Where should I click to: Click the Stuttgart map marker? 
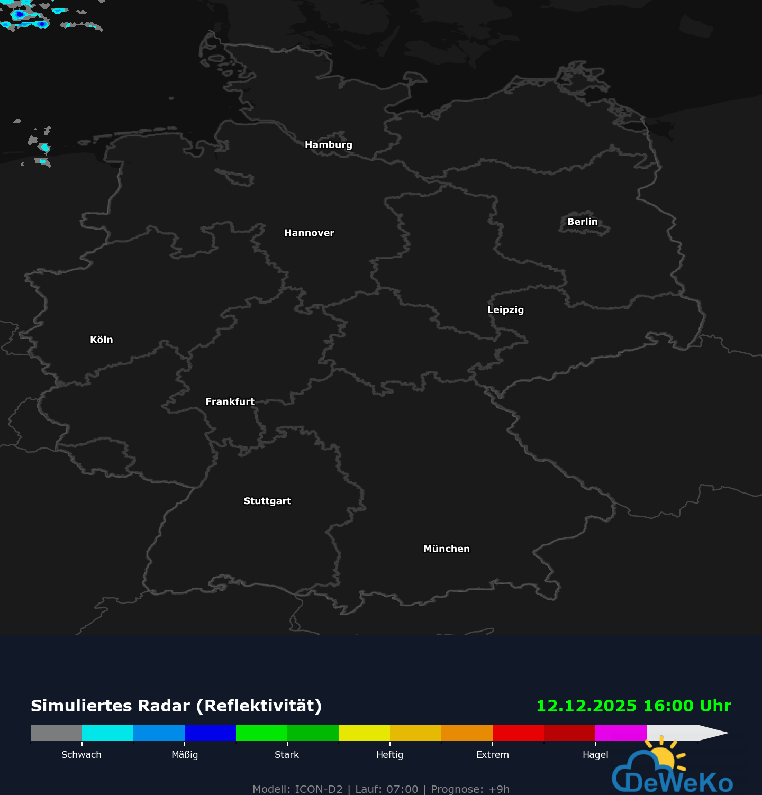click(x=267, y=500)
